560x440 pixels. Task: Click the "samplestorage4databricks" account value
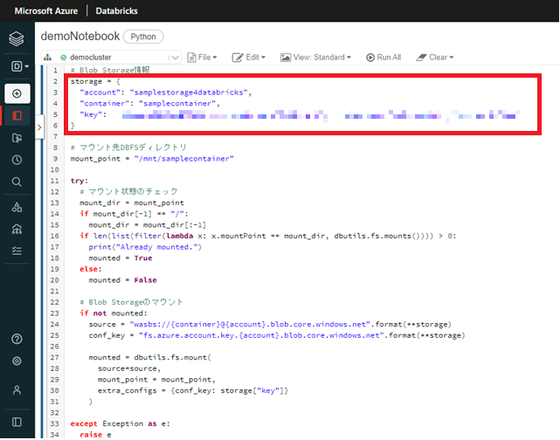tap(189, 93)
